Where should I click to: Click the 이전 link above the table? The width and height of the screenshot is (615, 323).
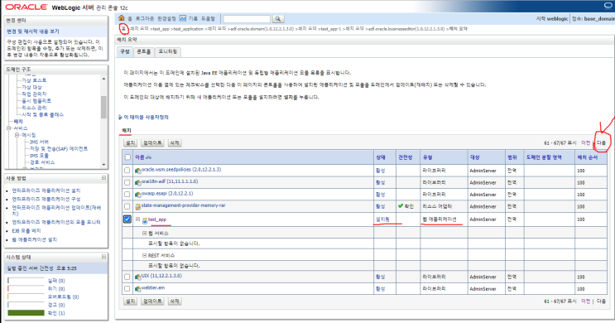pos(585,142)
